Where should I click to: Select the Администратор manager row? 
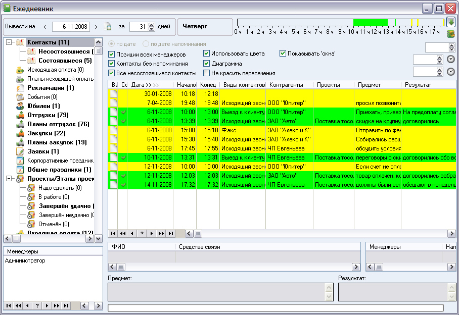point(53,260)
